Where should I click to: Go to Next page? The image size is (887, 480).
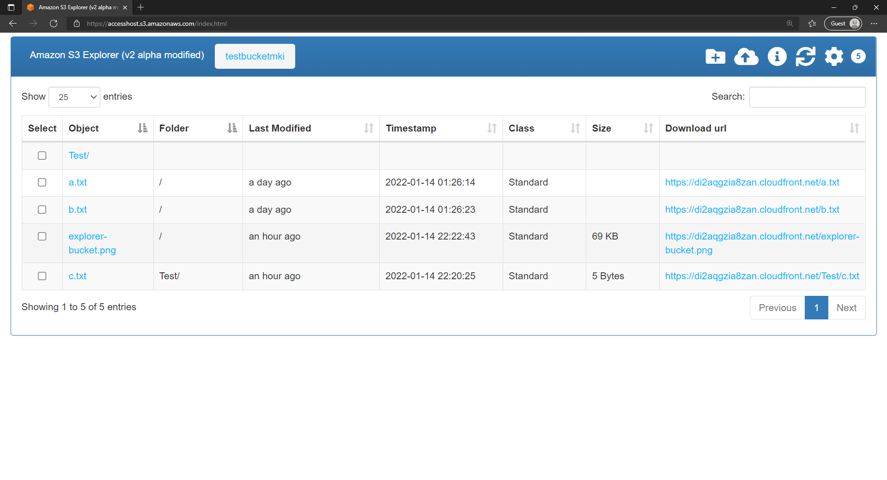click(x=846, y=308)
